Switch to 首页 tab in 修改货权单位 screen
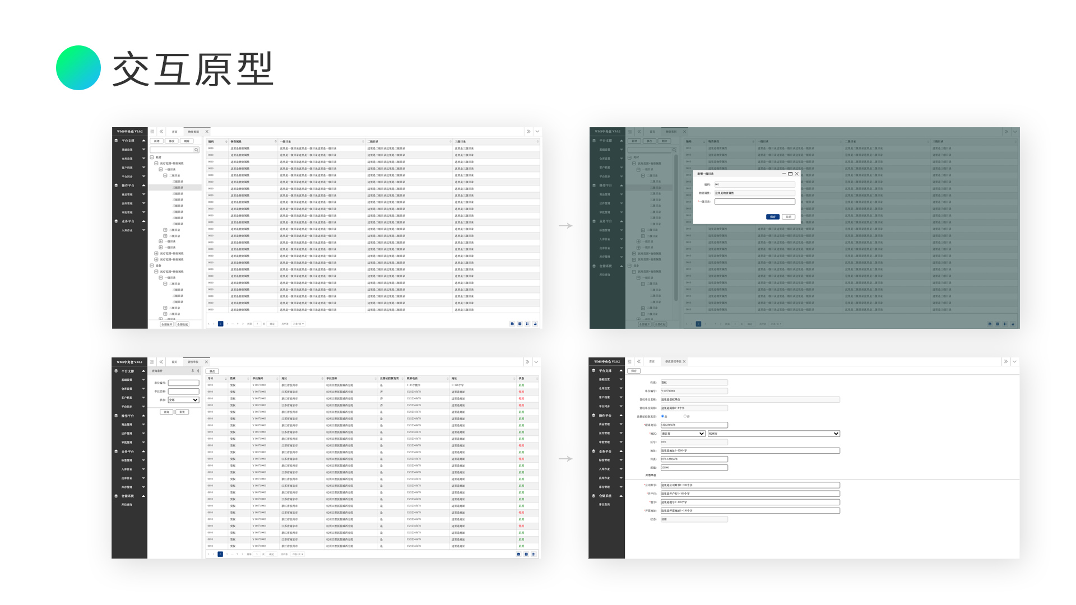This screenshot has height=605, width=1076. point(652,361)
